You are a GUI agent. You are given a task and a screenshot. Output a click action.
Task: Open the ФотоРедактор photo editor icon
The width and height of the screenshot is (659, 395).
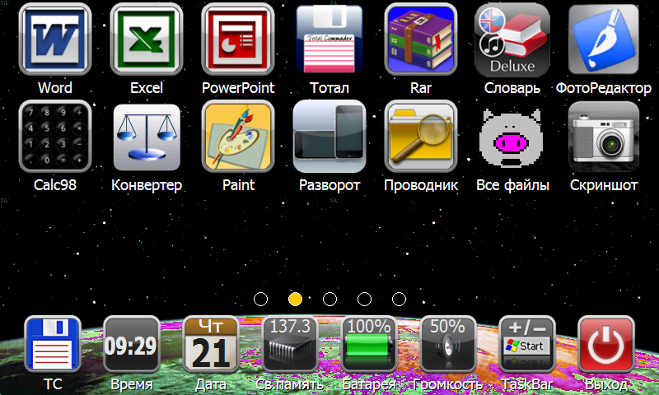coord(604,39)
